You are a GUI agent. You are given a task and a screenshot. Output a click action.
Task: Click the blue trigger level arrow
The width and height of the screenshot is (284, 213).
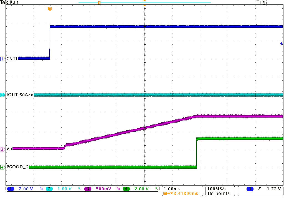[281, 44]
